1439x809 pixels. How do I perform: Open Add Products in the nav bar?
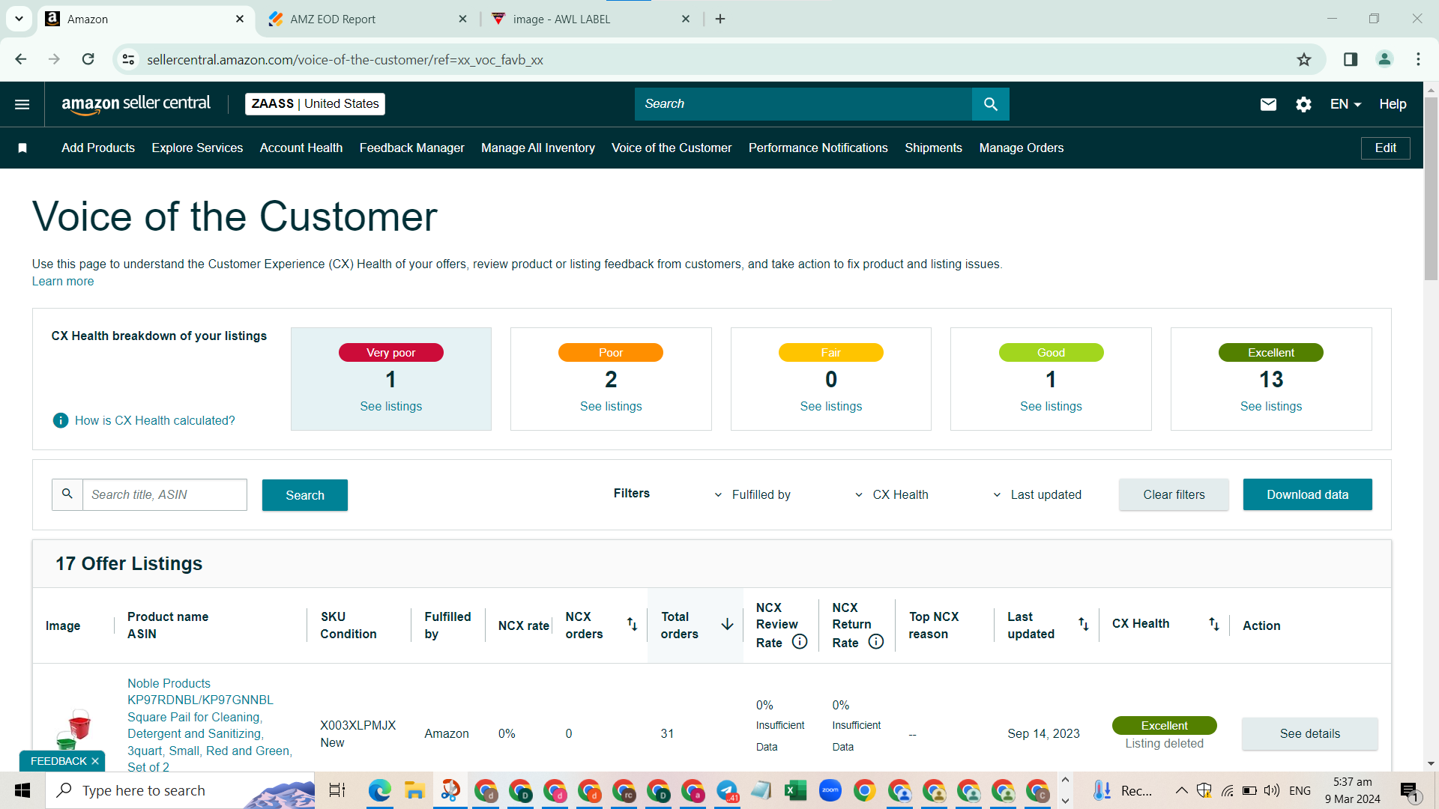pos(98,148)
